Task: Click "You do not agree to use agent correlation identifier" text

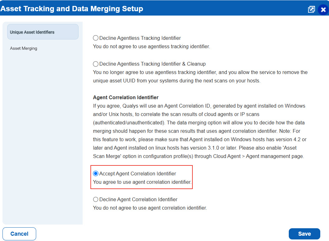Action: pos(150,208)
